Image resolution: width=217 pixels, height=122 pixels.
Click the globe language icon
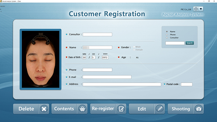point(196,9)
